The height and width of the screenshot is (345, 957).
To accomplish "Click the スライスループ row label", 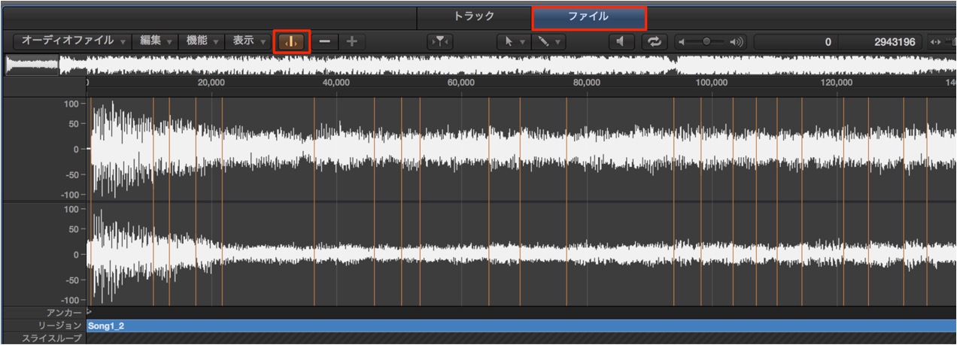I will (x=52, y=339).
